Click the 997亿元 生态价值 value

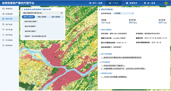click(x=163, y=23)
